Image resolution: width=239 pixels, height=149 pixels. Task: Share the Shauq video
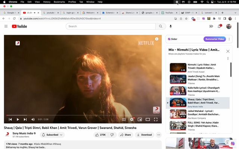[125, 135]
